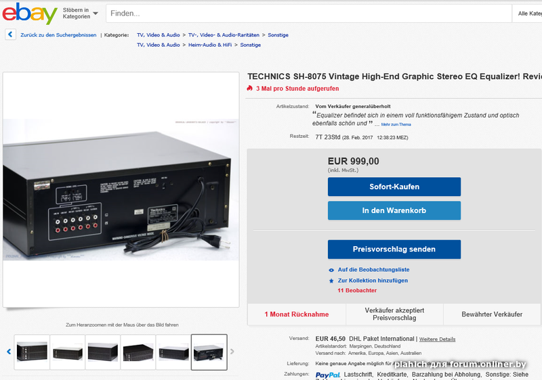Click the EUR 999,00 price text
The height and width of the screenshot is (380, 542).
(x=353, y=161)
